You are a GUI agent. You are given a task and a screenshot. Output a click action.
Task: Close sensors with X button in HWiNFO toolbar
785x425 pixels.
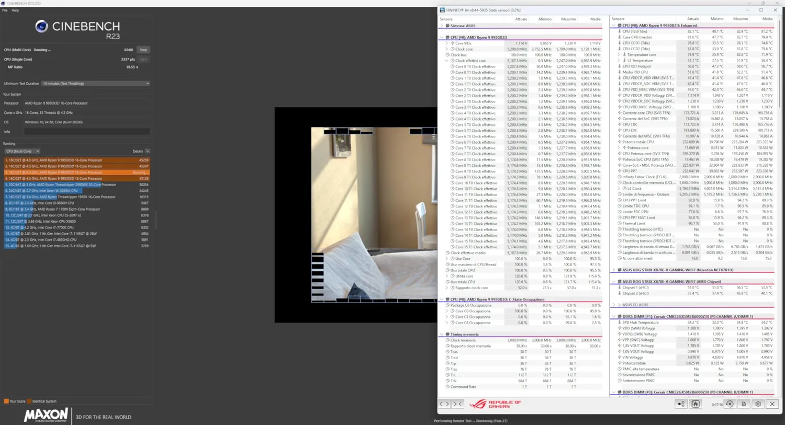coord(772,404)
